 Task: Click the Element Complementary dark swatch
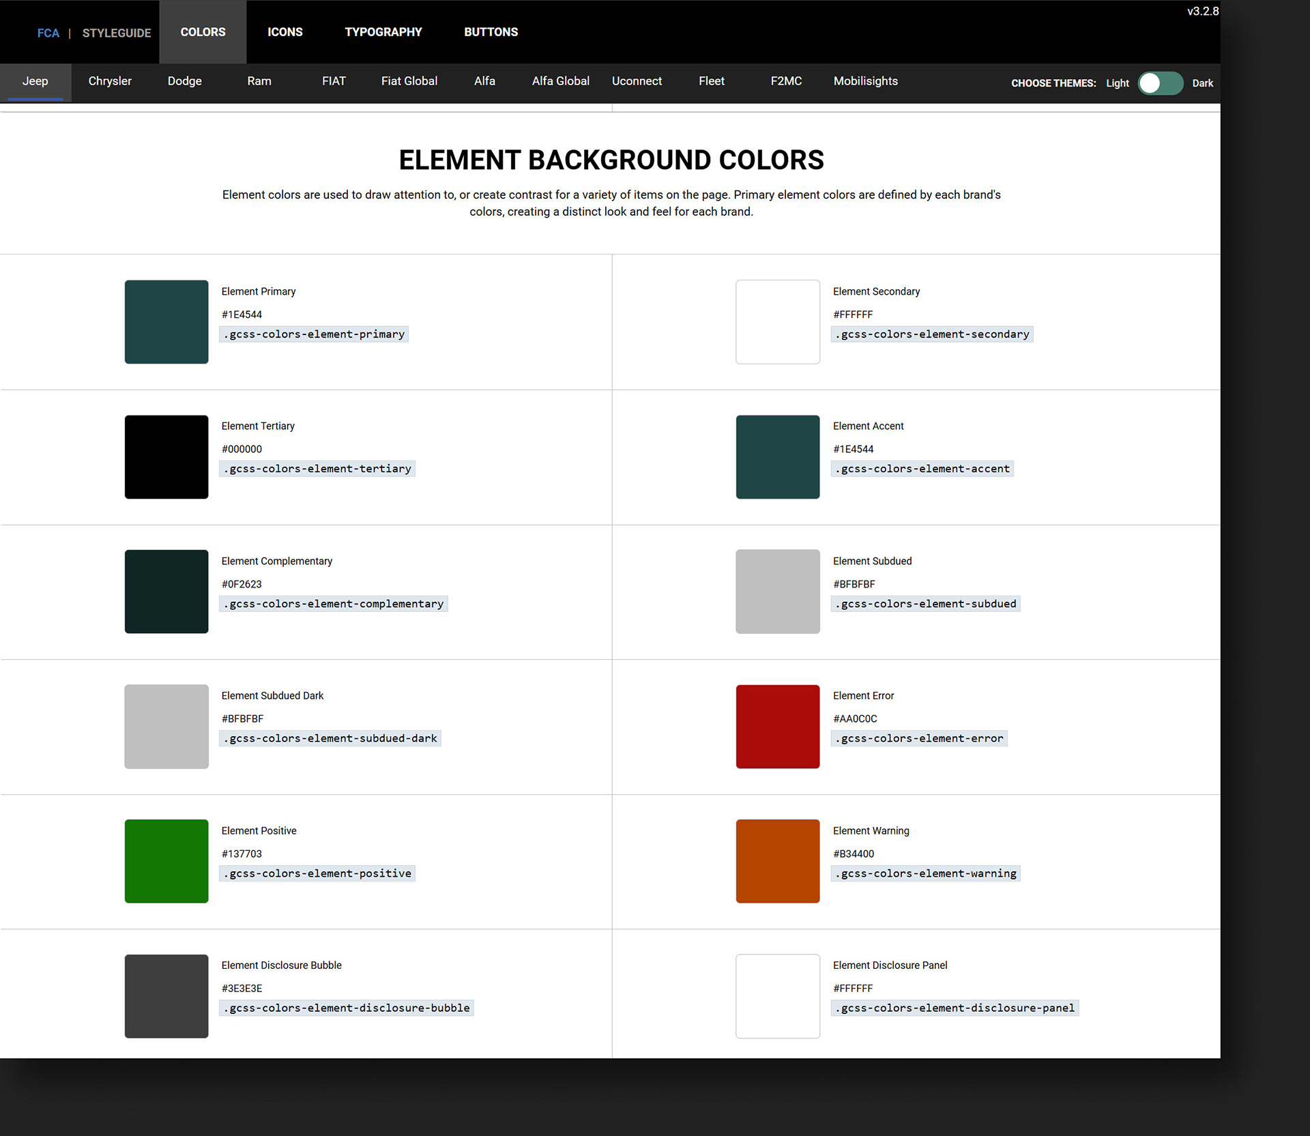166,591
